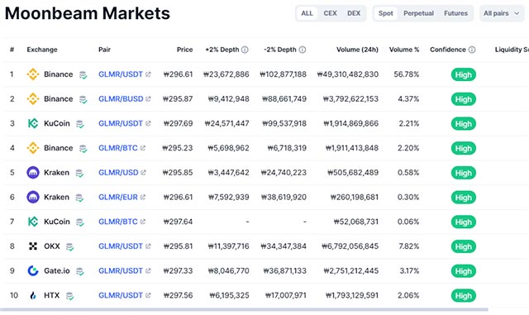Open the Gate.io GLMR/USDT pair link
This screenshot has width=529, height=315.
(x=121, y=271)
